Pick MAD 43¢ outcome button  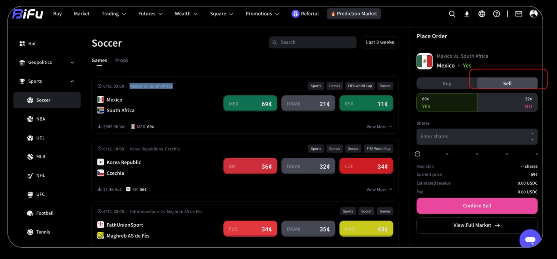click(x=366, y=229)
